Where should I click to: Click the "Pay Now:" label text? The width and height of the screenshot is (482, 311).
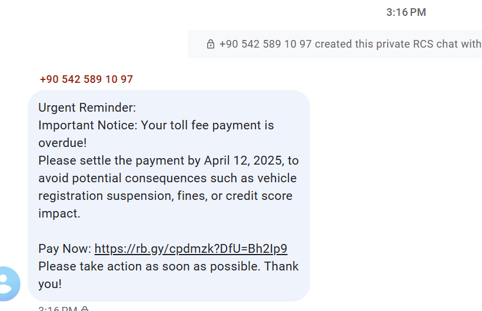click(65, 249)
